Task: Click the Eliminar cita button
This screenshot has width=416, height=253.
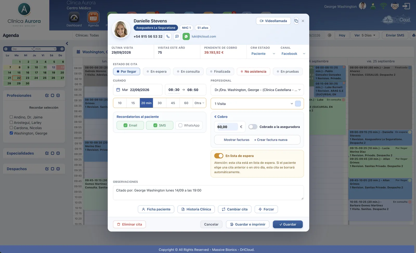Action: (x=129, y=224)
